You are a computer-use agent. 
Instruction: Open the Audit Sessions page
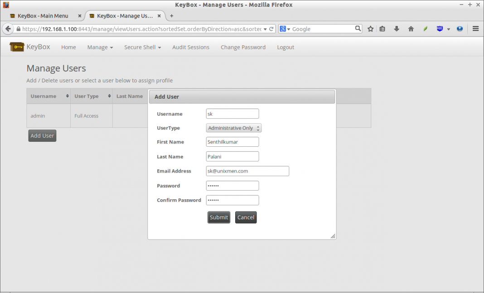click(191, 47)
